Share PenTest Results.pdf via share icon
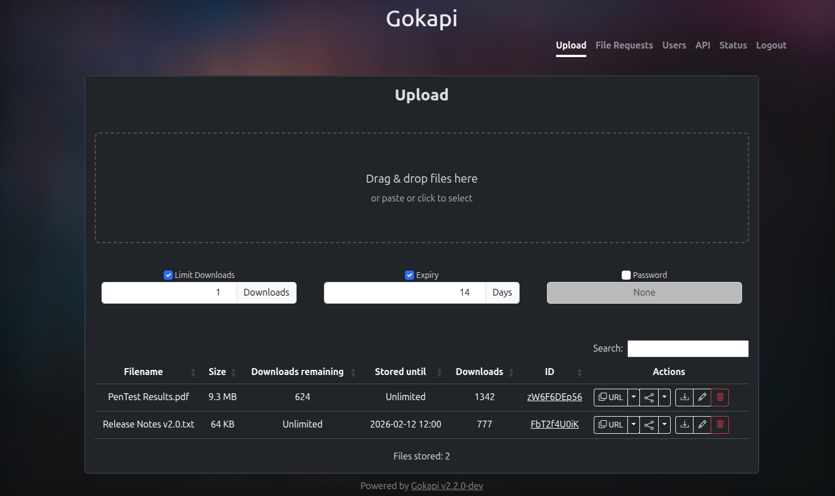Viewport: 835px width, 496px height. pyautogui.click(x=649, y=397)
